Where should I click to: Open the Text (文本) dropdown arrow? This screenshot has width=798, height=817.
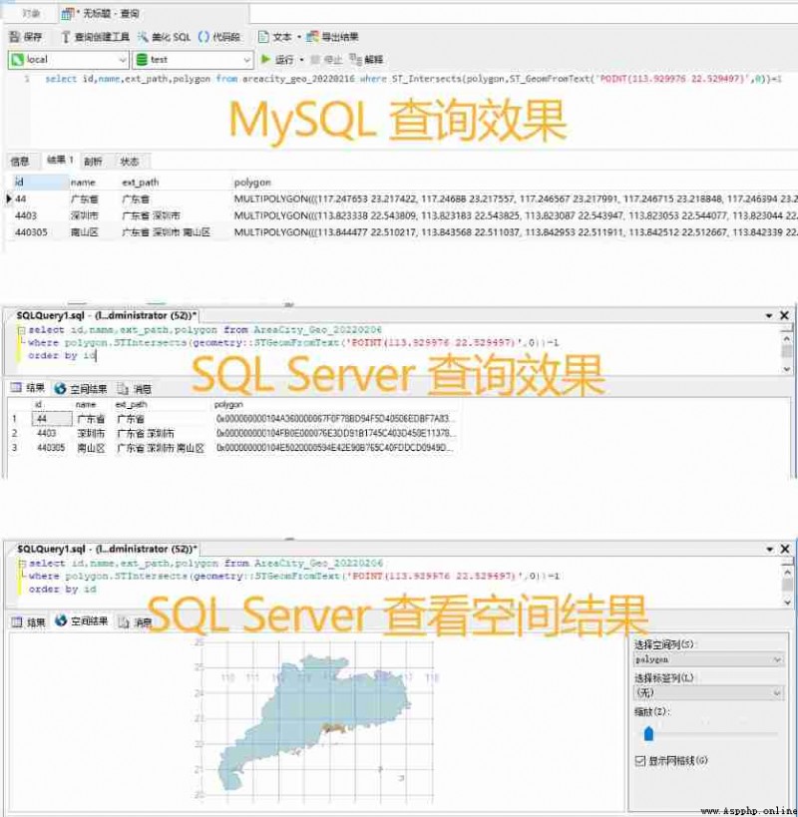click(x=299, y=37)
